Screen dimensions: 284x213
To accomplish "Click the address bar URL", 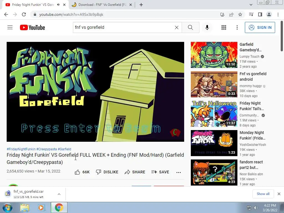I will [71, 14].
